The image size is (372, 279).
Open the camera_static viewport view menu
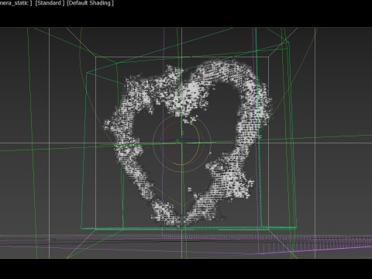tap(15, 3)
